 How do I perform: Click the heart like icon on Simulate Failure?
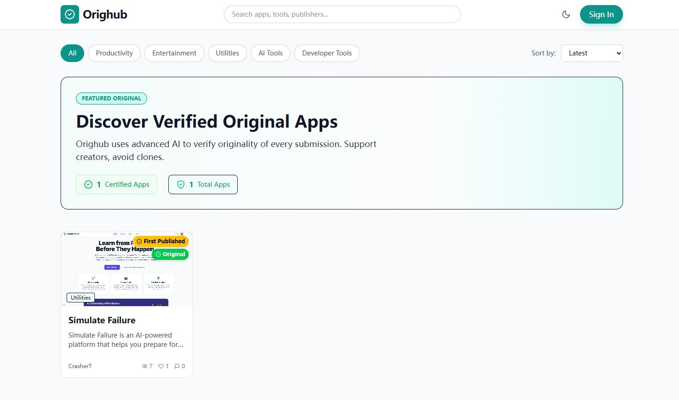[160, 366]
